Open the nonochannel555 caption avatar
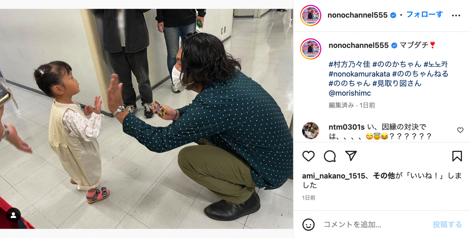This screenshot has height=238, width=470. [x=311, y=49]
